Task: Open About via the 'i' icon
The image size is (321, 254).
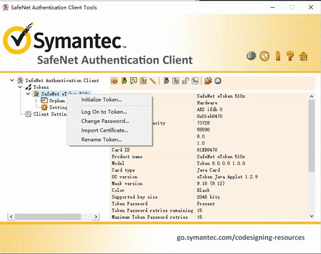Action: point(278,56)
